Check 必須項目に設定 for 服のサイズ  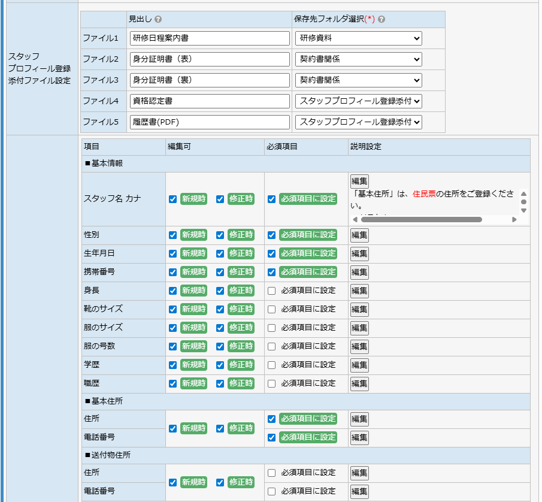tap(272, 328)
